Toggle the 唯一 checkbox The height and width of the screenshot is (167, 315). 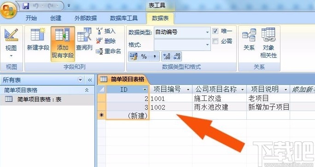[215, 31]
